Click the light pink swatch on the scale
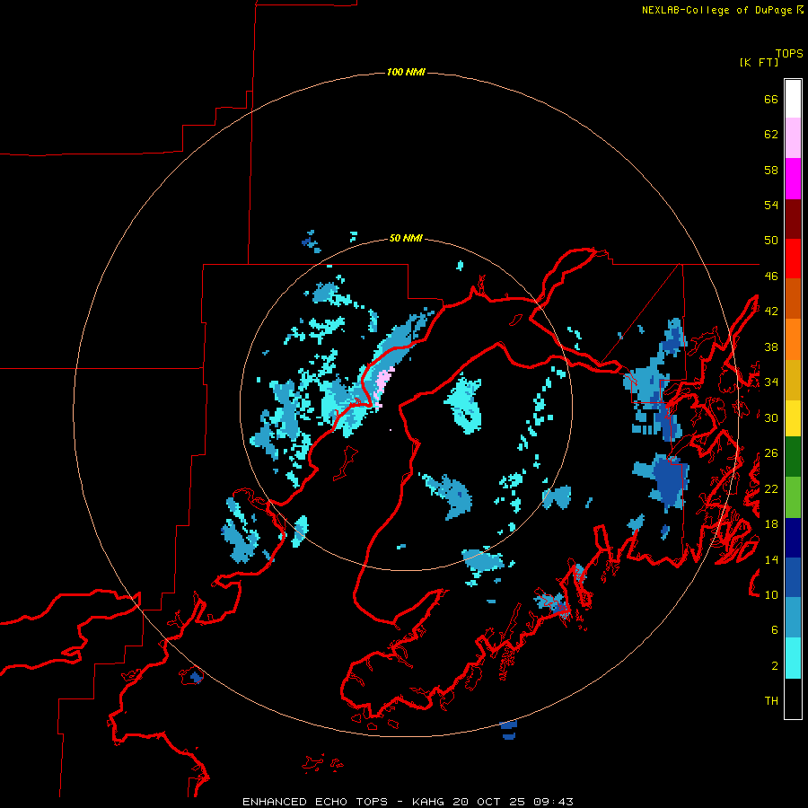 pyautogui.click(x=793, y=137)
